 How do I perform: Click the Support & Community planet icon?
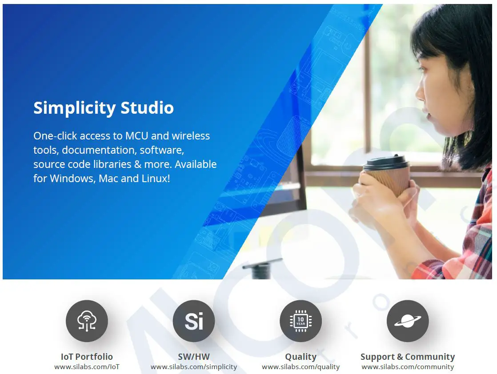(408, 321)
